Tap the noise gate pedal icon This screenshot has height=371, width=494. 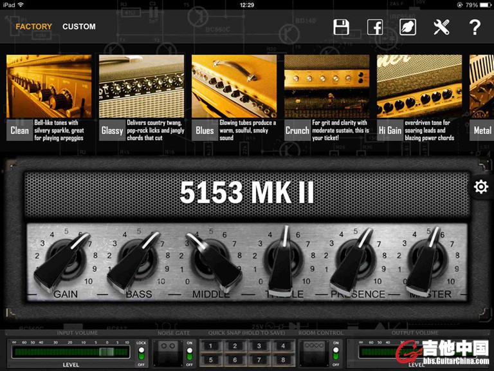(168, 352)
